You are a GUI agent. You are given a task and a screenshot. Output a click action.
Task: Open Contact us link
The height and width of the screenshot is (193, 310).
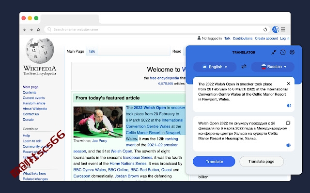click(31, 114)
